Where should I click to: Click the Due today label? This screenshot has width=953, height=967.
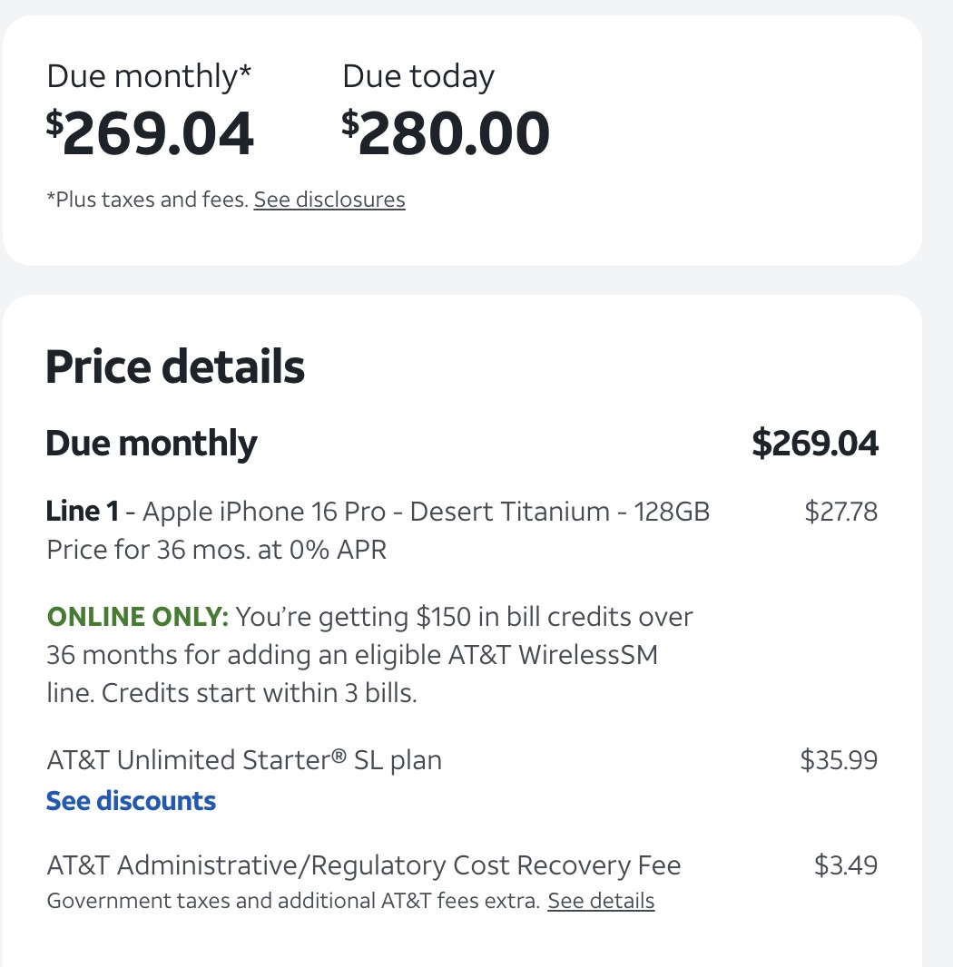(x=418, y=77)
